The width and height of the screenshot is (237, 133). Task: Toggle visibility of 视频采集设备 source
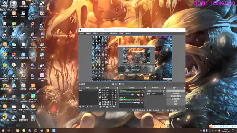click(113, 104)
